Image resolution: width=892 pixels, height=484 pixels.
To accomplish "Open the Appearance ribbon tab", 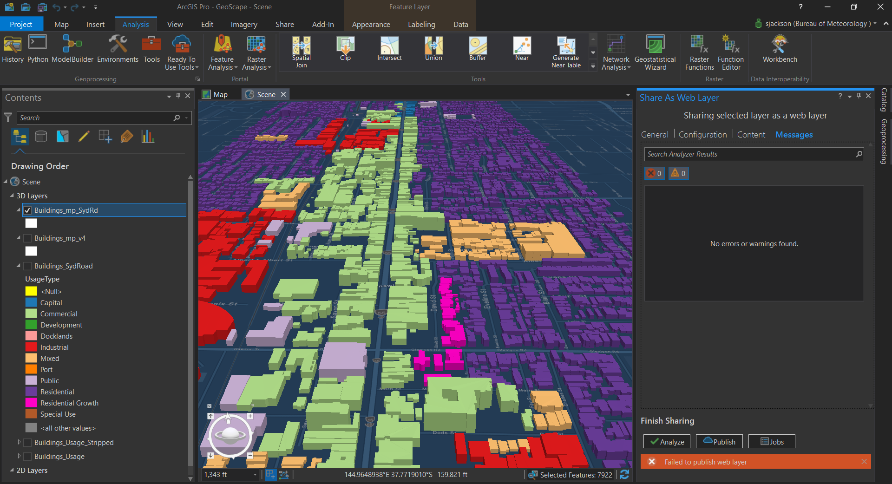I will [371, 24].
